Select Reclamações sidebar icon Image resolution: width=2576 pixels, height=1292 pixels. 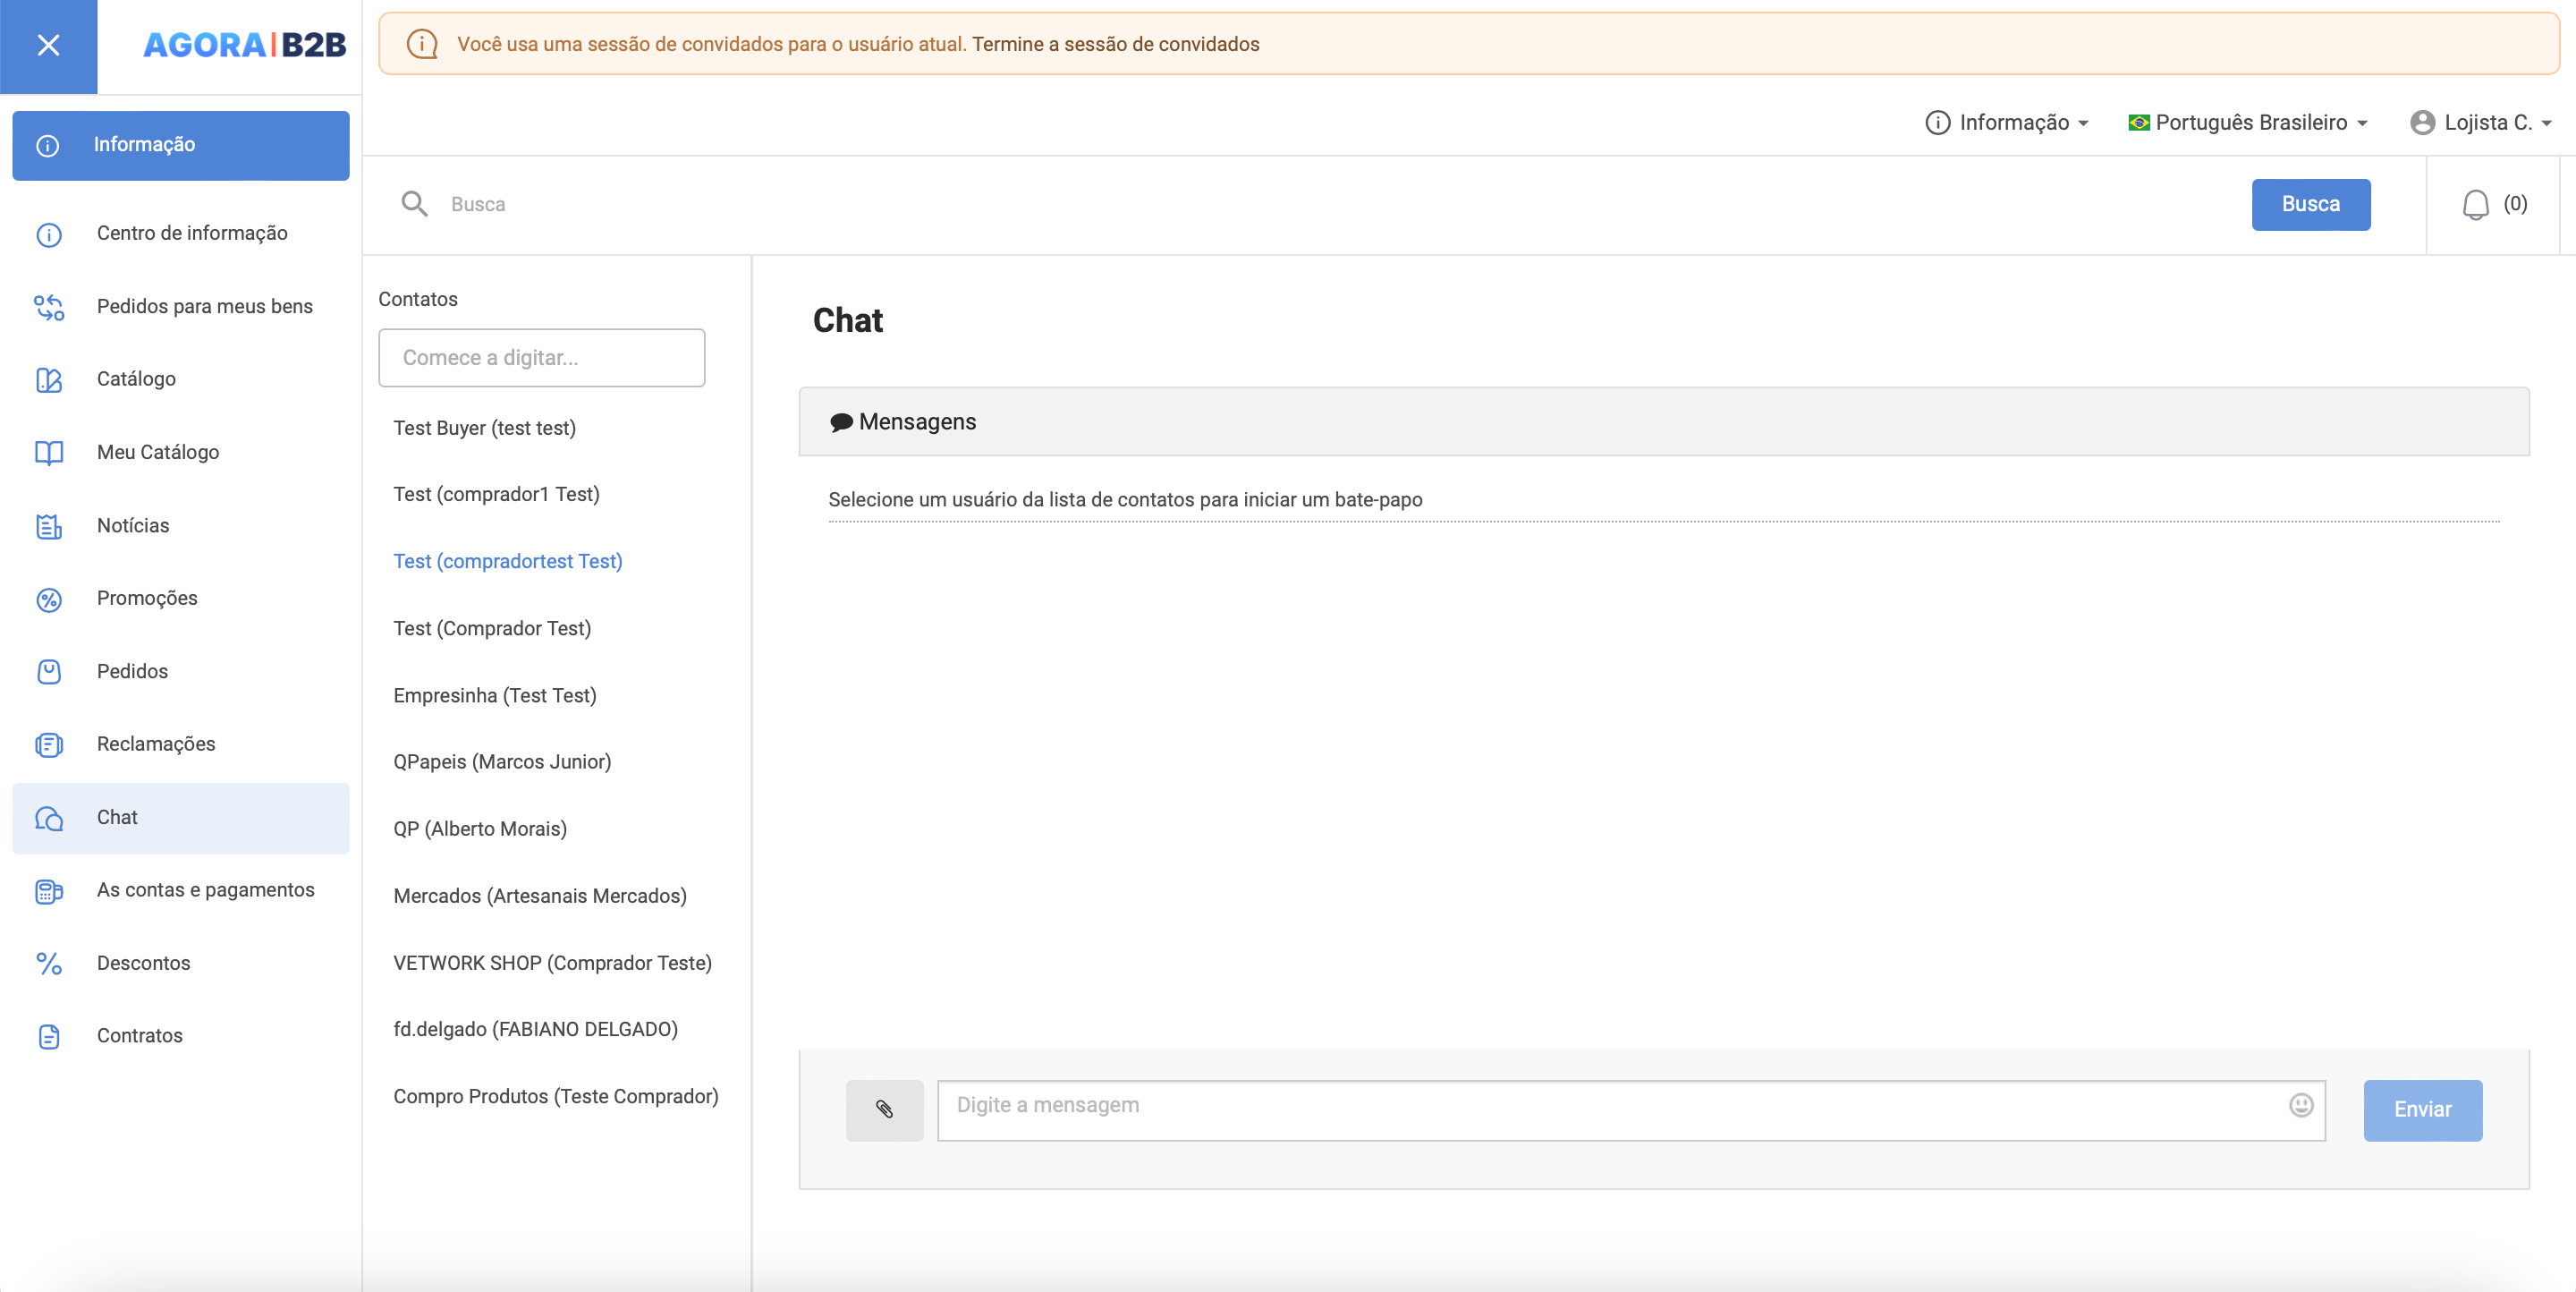coord(49,745)
